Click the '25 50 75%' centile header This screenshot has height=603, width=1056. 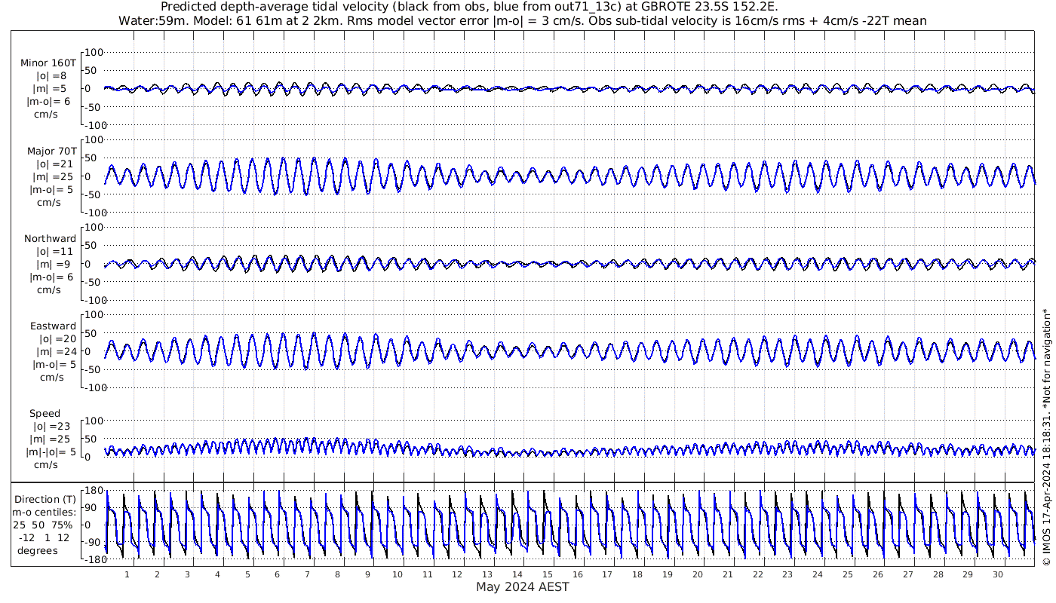click(42, 525)
